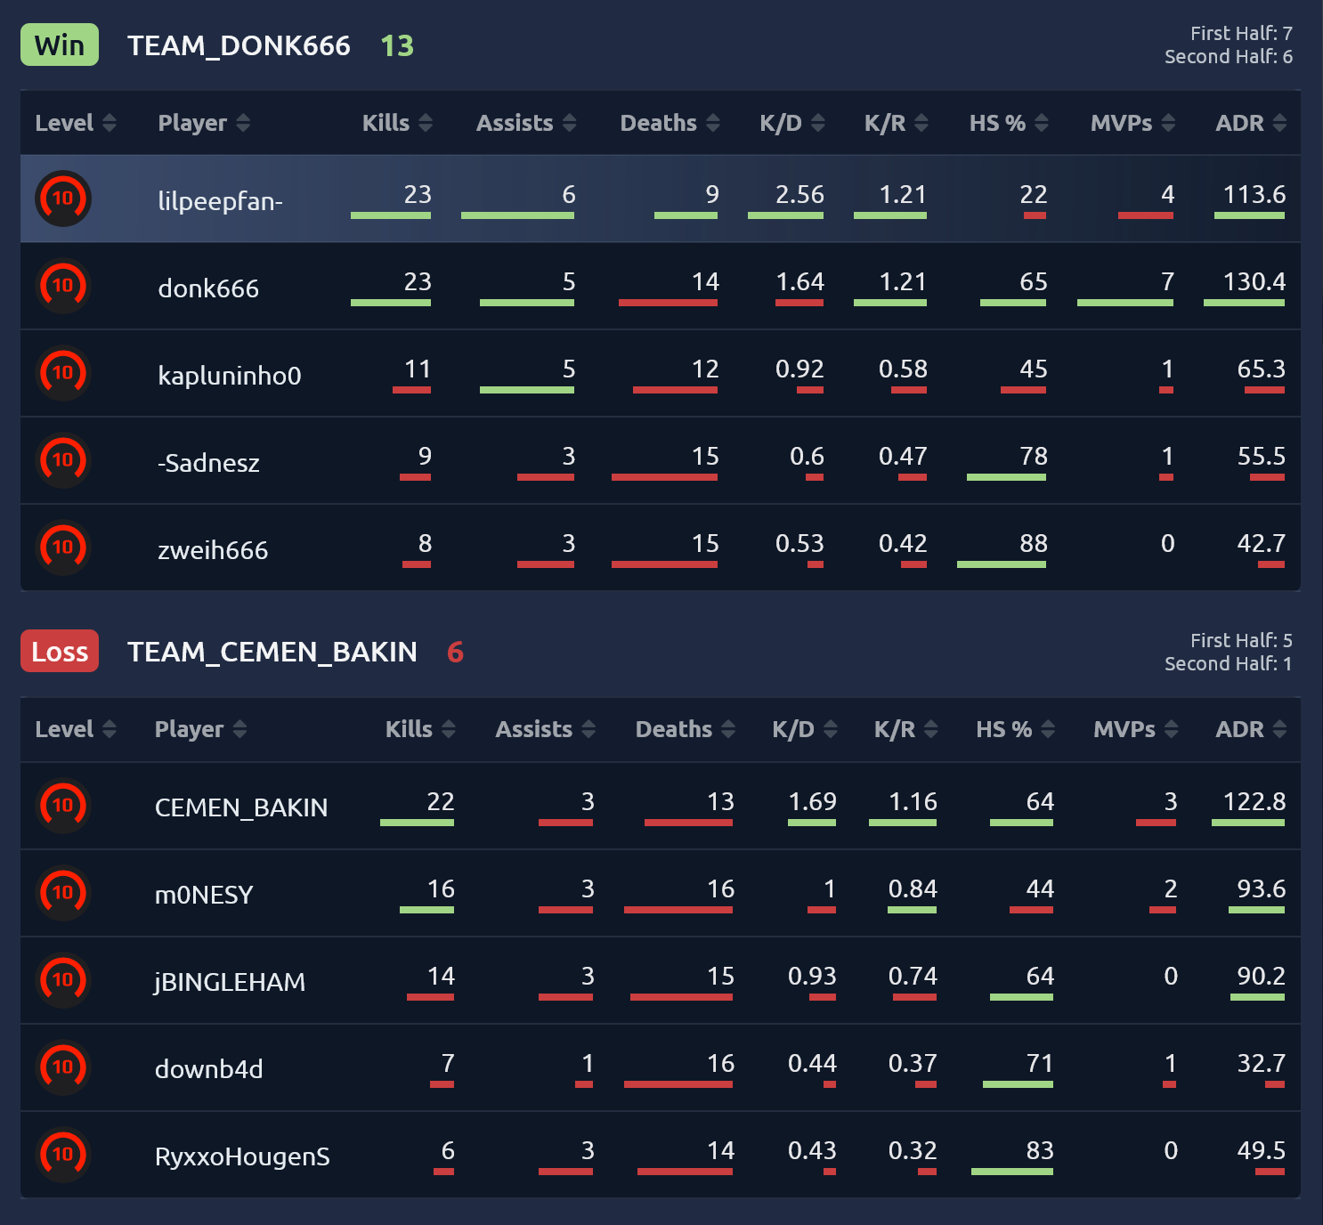
Task: Open player profile jBINGLEHAM
Action: tap(230, 982)
